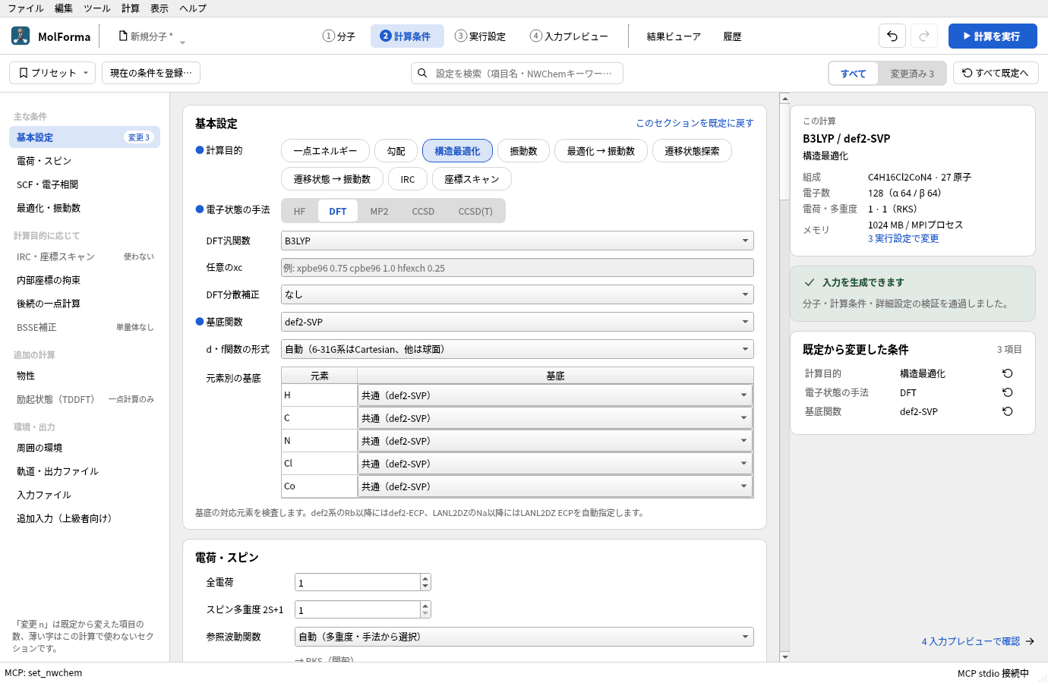This screenshot has height=683, width=1048.
Task: Click the 3 実行設定で変更 link
Action: pyautogui.click(x=904, y=238)
